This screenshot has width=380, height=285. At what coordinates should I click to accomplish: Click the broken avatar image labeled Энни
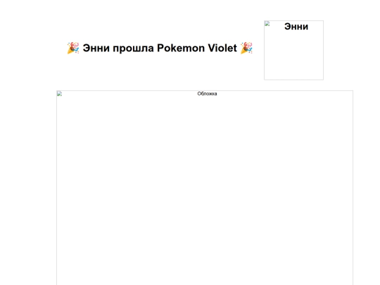click(293, 50)
